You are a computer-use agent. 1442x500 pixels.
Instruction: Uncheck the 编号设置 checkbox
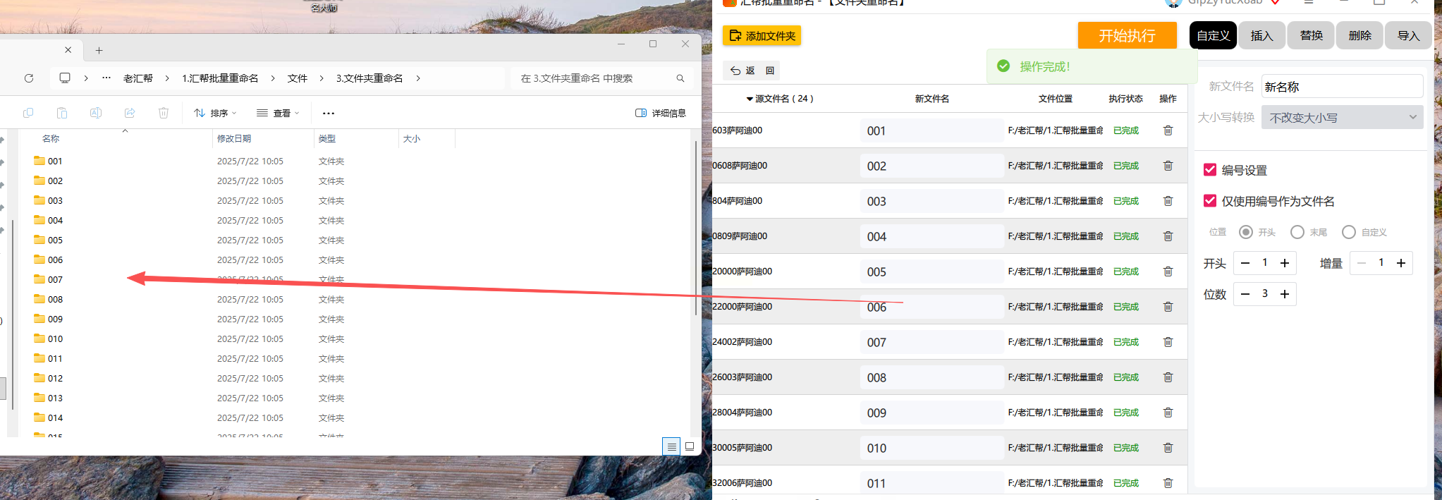[1210, 170]
